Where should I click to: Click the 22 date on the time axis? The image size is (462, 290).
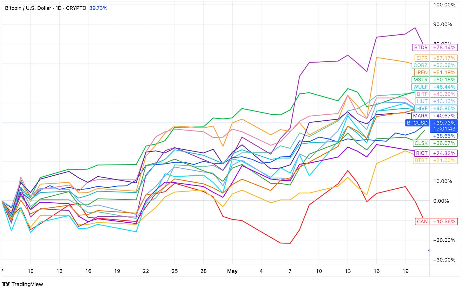click(146, 271)
